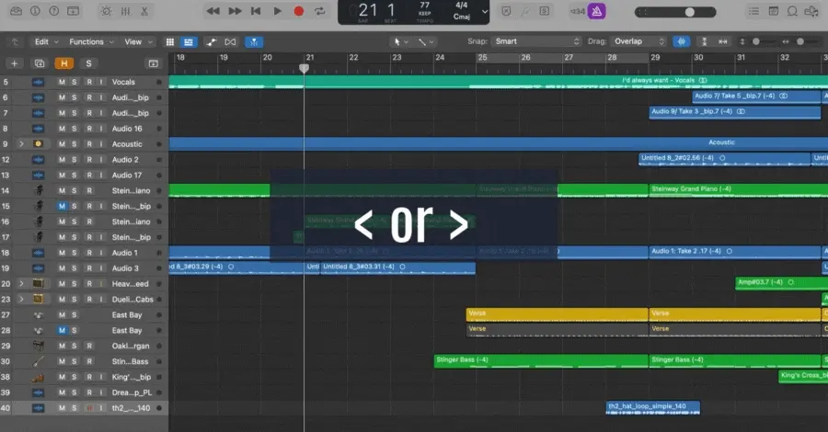Open the Functions menu
The height and width of the screenshot is (432, 828).
[91, 41]
